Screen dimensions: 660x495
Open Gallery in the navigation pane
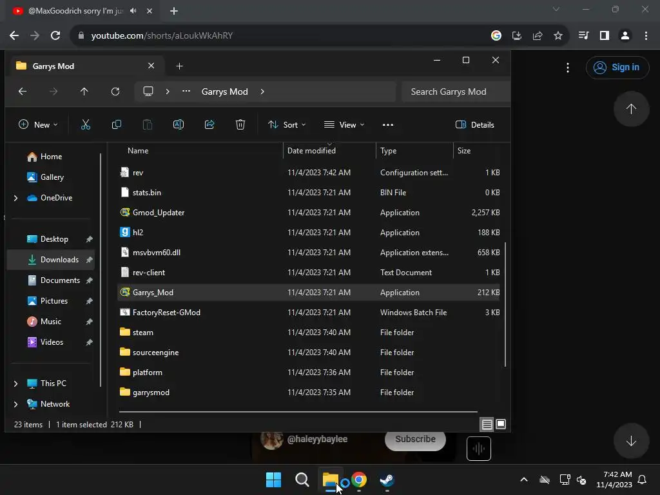pyautogui.click(x=52, y=177)
